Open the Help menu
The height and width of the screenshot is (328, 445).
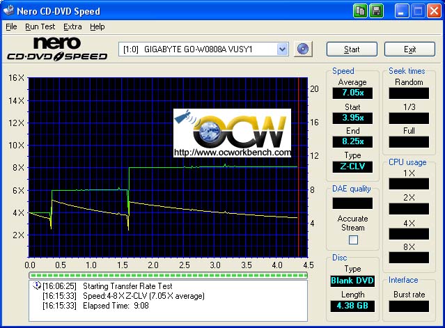point(97,26)
